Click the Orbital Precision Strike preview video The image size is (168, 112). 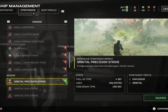click(121, 37)
